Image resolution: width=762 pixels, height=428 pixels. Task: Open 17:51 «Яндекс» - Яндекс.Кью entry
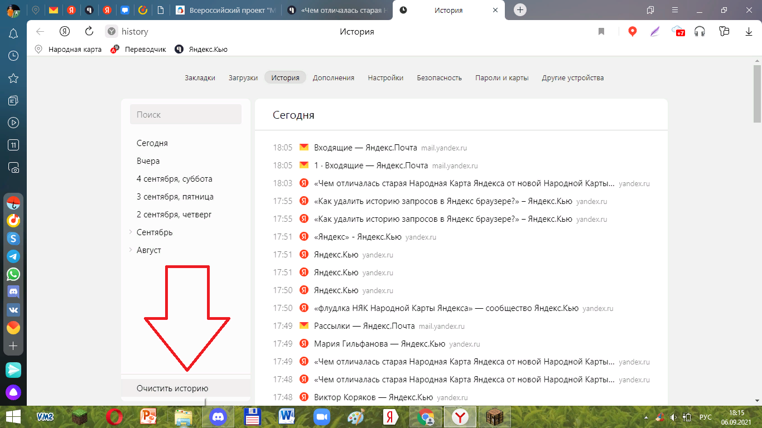pyautogui.click(x=358, y=237)
